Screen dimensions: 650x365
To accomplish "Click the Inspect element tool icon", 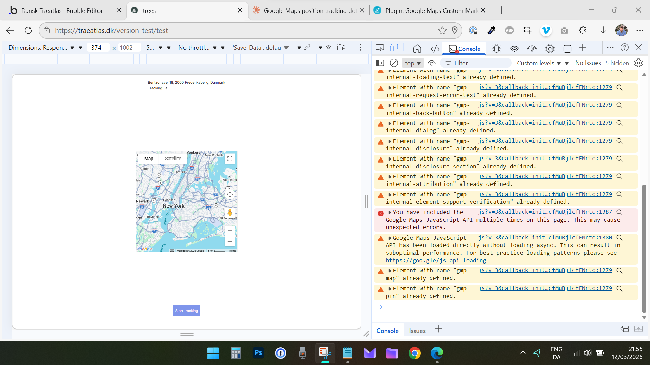I will pyautogui.click(x=380, y=48).
